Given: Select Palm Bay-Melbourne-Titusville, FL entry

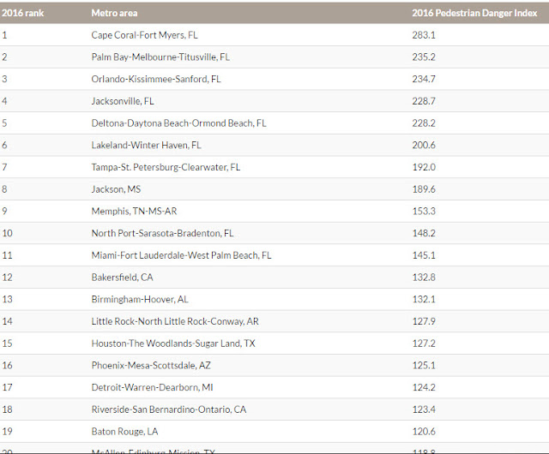Looking at the screenshot, I should point(160,57).
